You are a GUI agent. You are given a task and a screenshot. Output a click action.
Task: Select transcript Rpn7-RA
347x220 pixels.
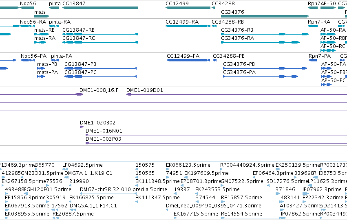pos(319,22)
